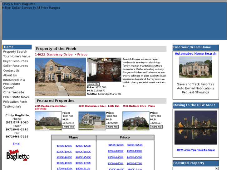Select Plano $600K-$700K price range
Screen dimensions: 227x170
(x=83, y=163)
